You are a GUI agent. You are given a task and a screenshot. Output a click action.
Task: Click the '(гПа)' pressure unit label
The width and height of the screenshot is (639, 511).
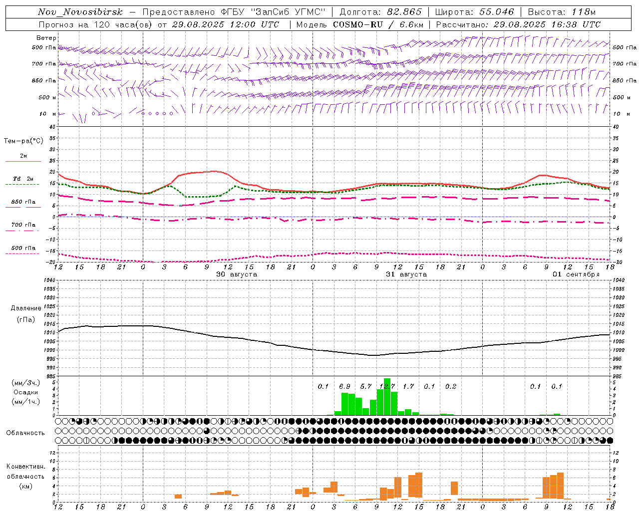pos(26,320)
